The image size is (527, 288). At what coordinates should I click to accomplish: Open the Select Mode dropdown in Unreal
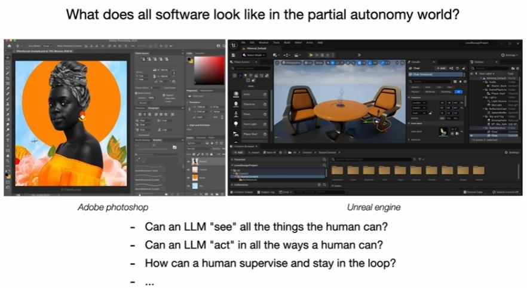(x=254, y=55)
